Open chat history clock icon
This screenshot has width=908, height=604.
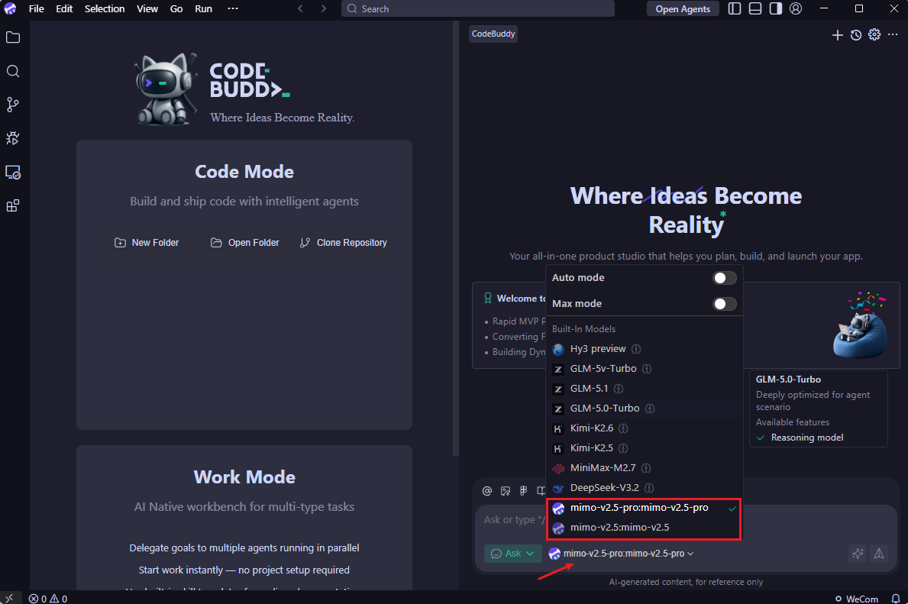pyautogui.click(x=856, y=35)
